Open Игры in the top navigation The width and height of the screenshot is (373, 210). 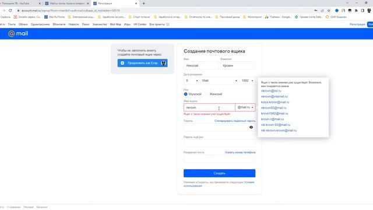pyautogui.click(x=127, y=24)
